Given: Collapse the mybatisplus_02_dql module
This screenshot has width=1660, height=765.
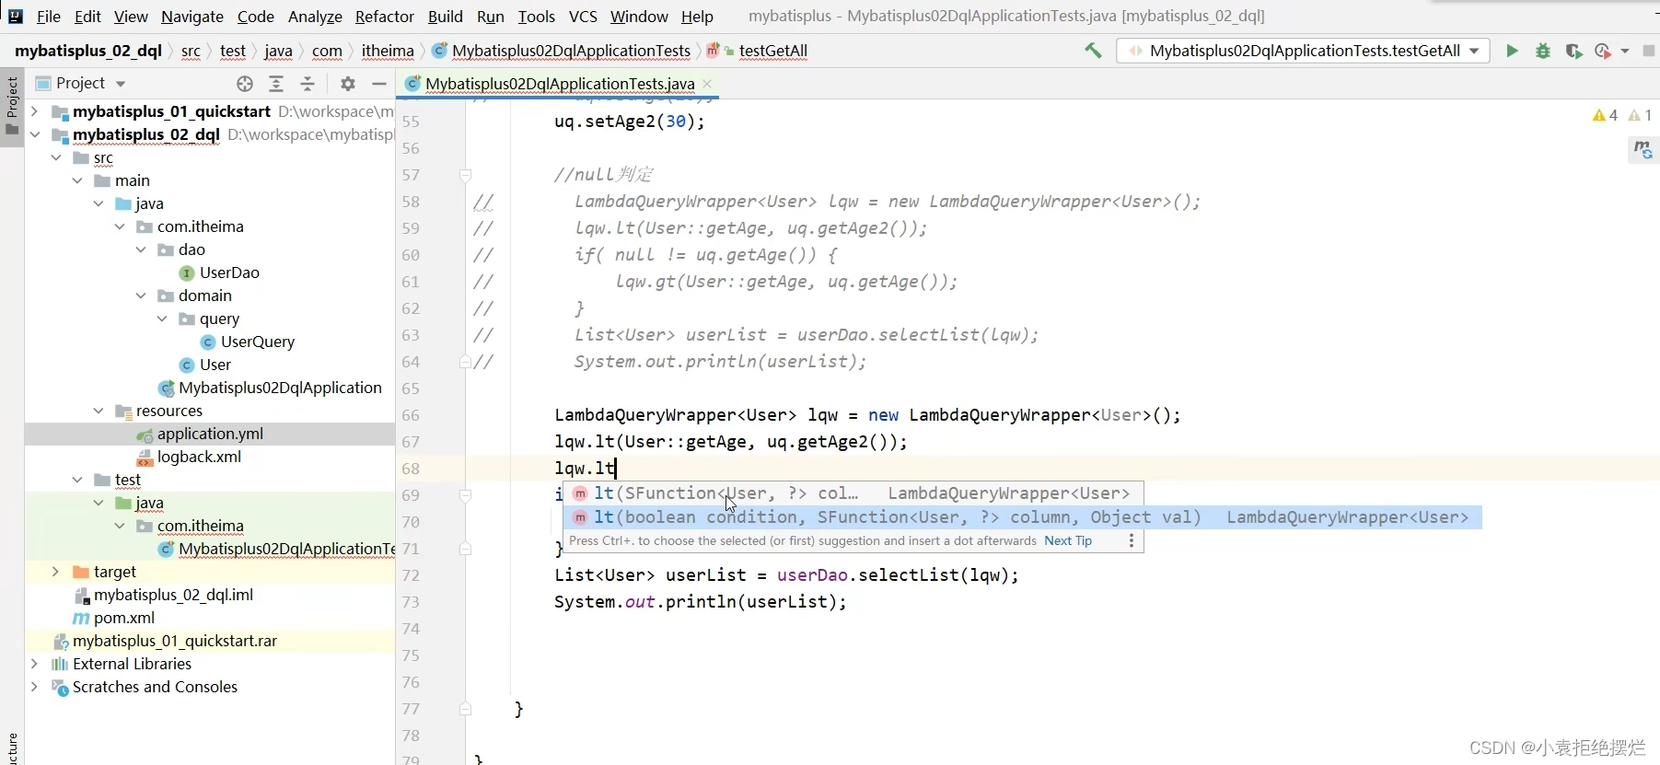Looking at the screenshot, I should [x=34, y=134].
